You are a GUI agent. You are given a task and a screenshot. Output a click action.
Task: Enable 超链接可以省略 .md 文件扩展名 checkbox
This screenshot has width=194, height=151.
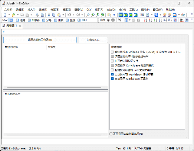click(x=112, y=70)
